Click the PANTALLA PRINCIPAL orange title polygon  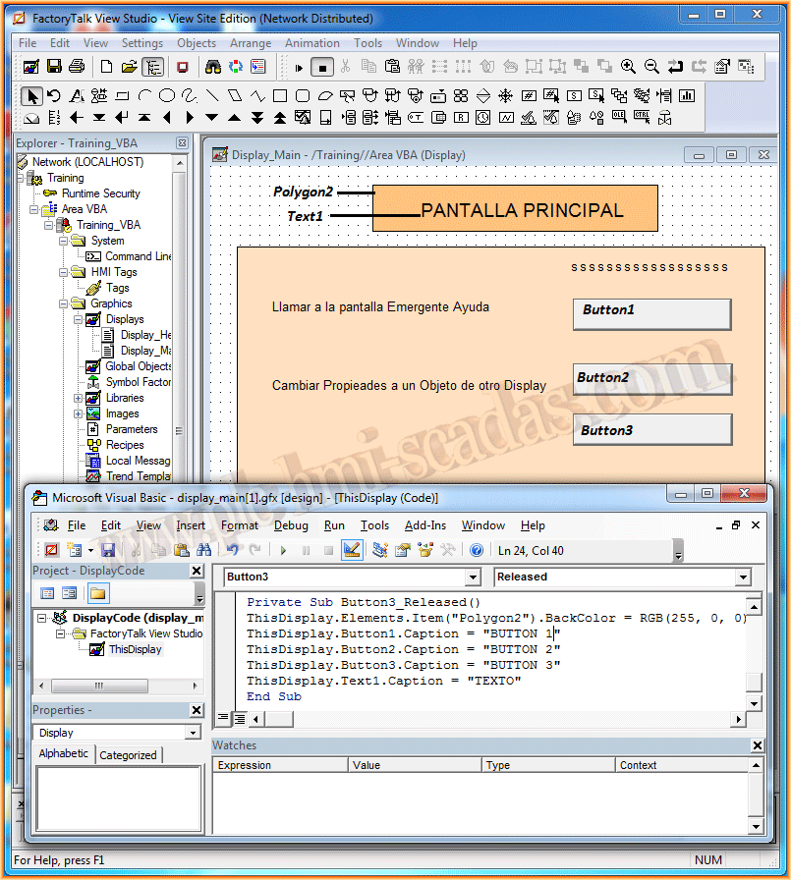tap(515, 209)
